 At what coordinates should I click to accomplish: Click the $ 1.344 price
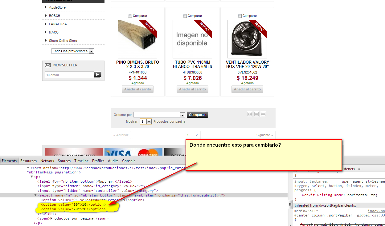point(137,78)
